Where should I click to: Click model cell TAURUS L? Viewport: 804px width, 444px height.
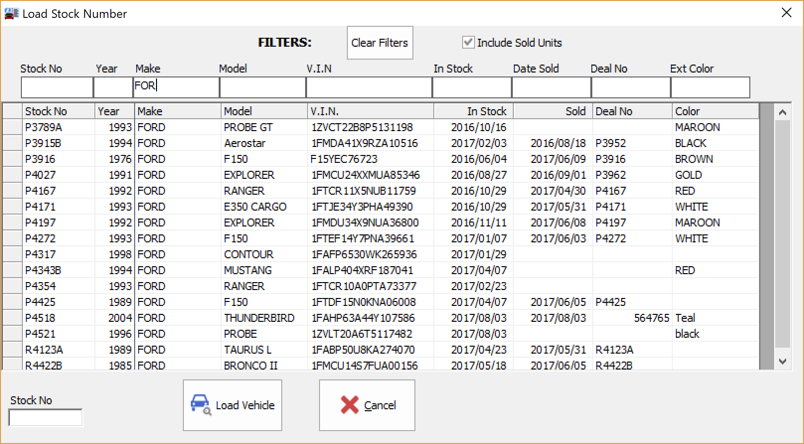click(x=248, y=350)
